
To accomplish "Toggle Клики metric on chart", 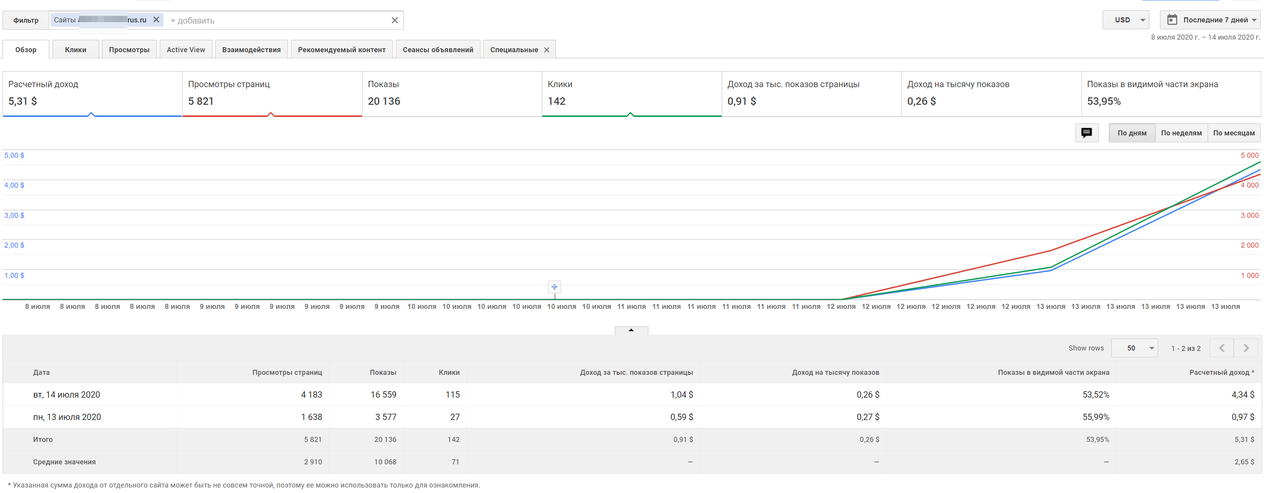I will [631, 94].
